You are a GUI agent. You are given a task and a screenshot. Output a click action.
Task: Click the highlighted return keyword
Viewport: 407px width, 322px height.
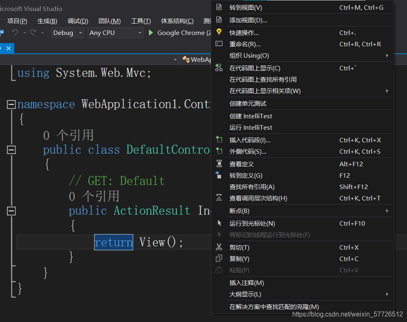114,242
